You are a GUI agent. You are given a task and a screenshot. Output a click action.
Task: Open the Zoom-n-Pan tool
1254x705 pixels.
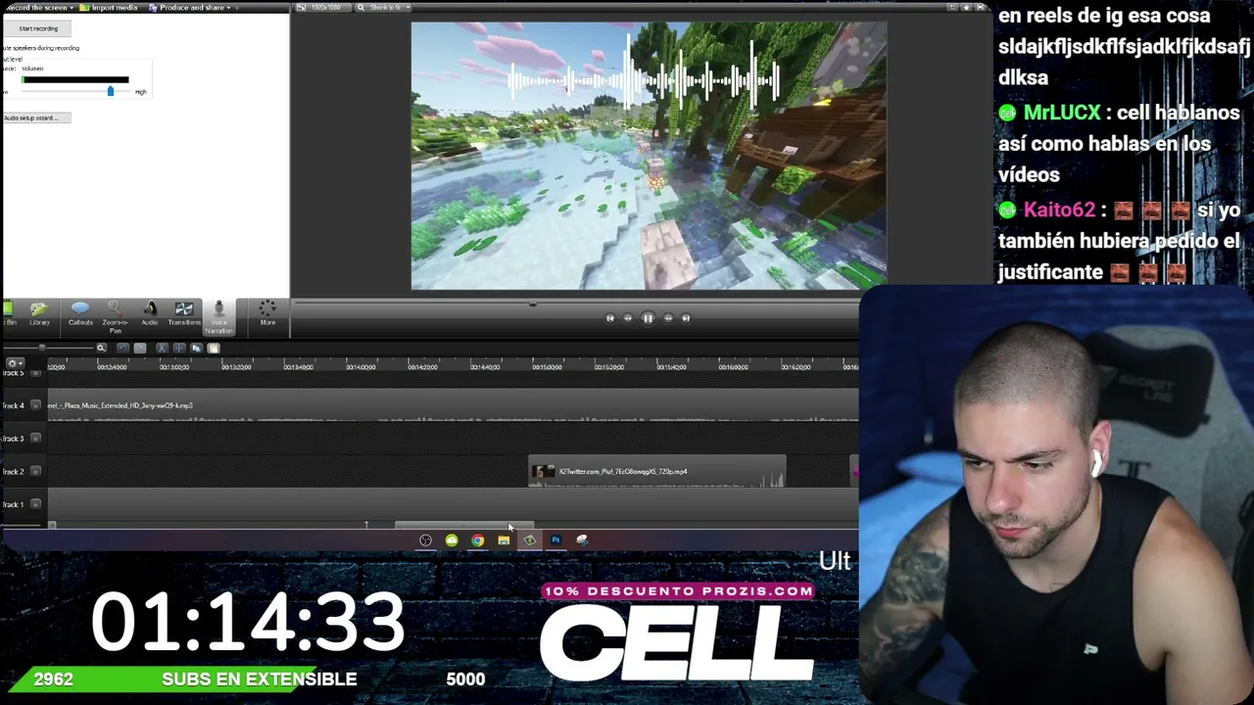(x=115, y=316)
